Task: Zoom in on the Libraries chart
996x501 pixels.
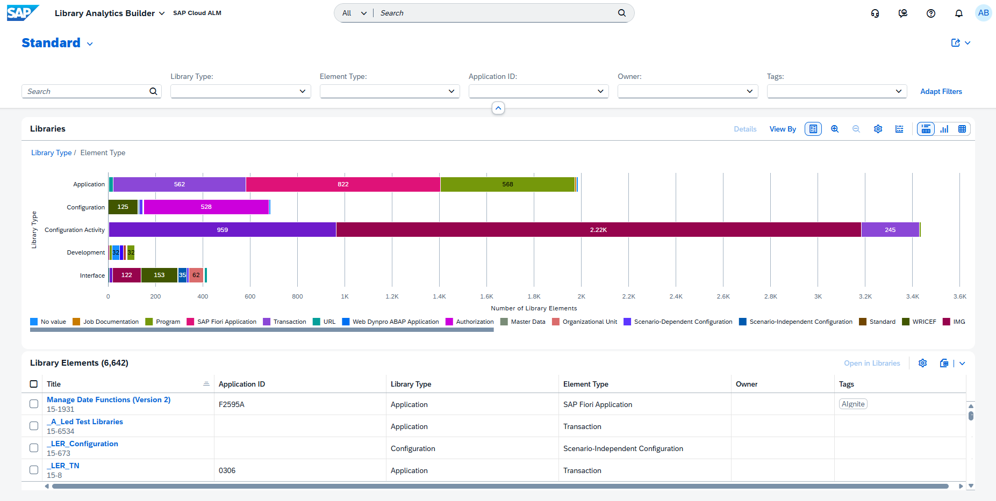Action: [x=835, y=129]
